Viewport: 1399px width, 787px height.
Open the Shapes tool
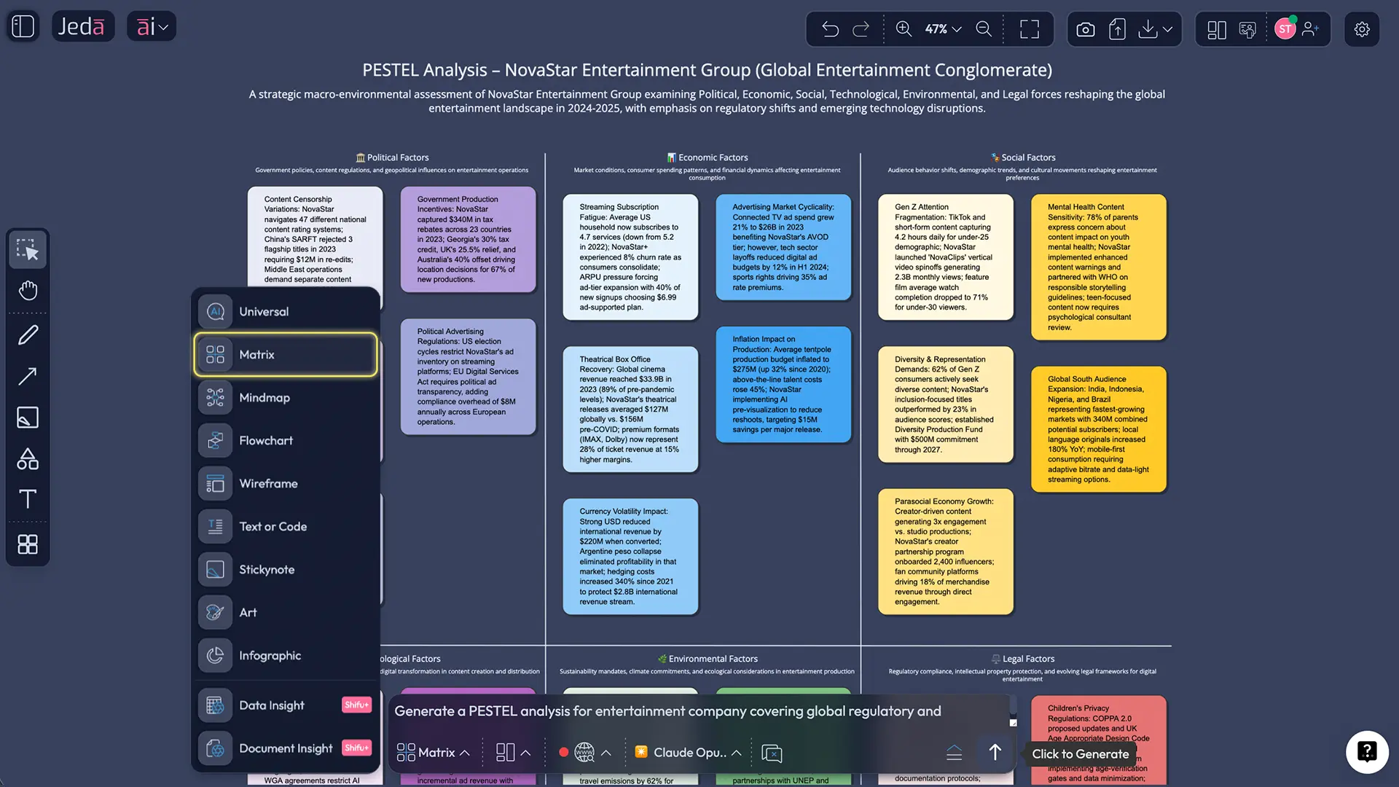(x=28, y=458)
